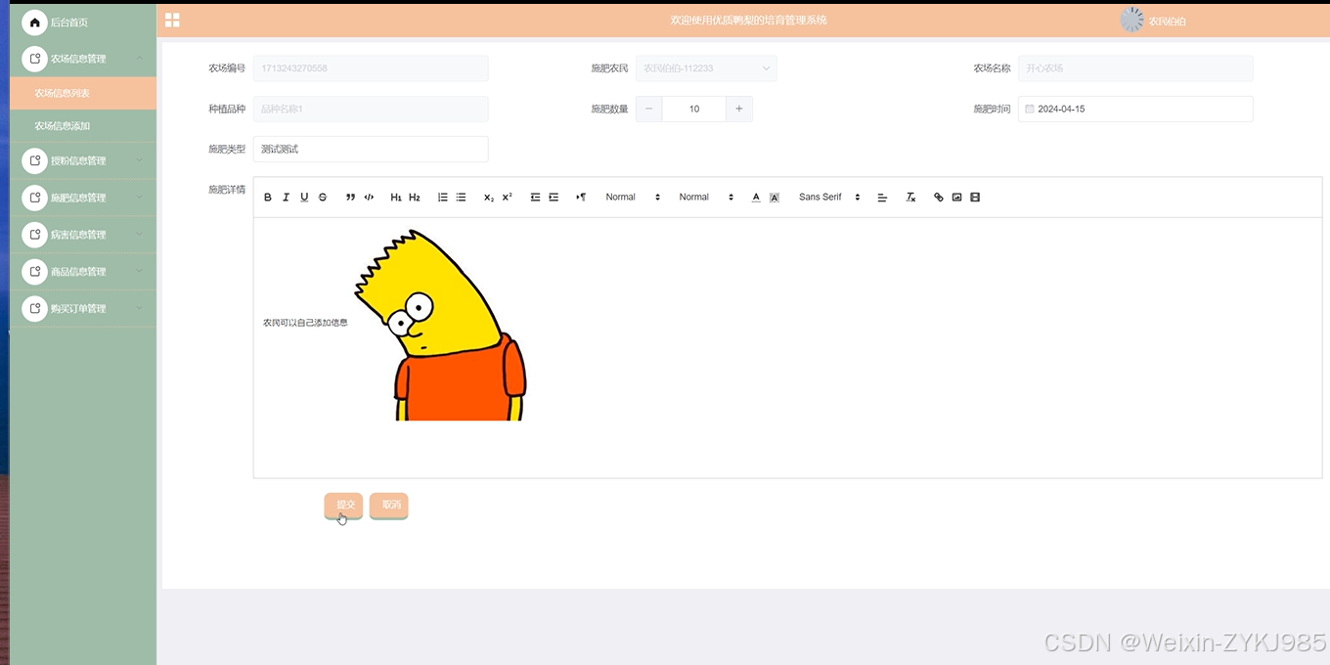Click the 农场名称 field
Viewport: 1330px width, 665px height.
(x=1135, y=68)
